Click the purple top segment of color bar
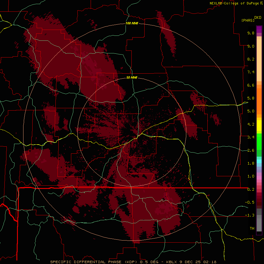Viewport: 264px width, 264px height. tap(259, 29)
